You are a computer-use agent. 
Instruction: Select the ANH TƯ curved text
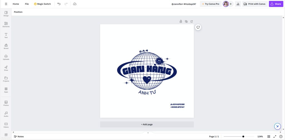pyautogui.click(x=147, y=93)
